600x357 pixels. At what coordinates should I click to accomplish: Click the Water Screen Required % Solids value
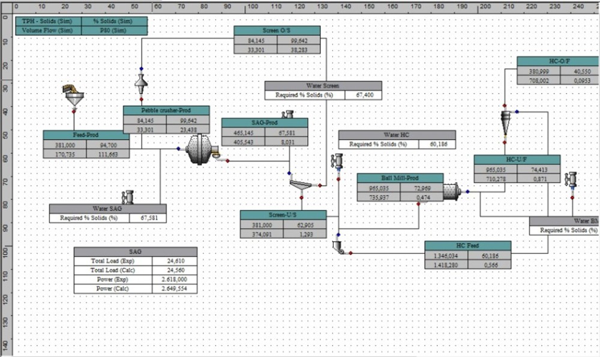click(x=364, y=95)
